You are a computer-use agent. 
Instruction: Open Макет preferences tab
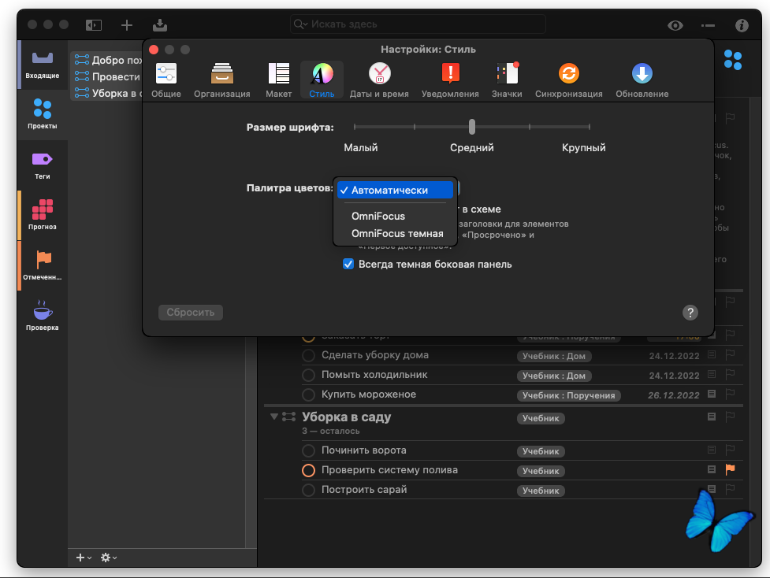point(278,80)
